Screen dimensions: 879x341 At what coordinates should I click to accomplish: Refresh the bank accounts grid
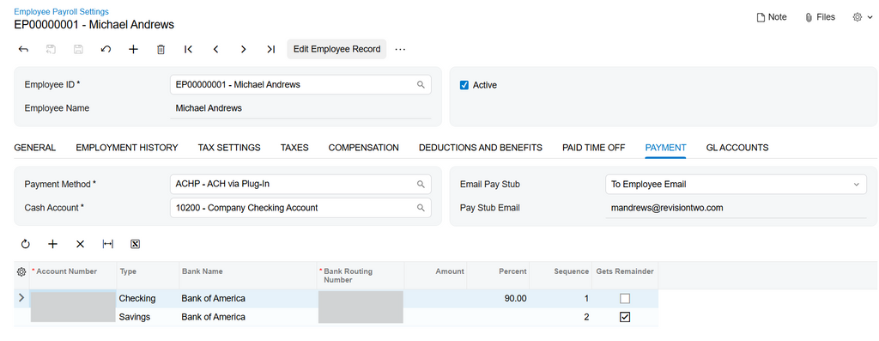coord(25,244)
